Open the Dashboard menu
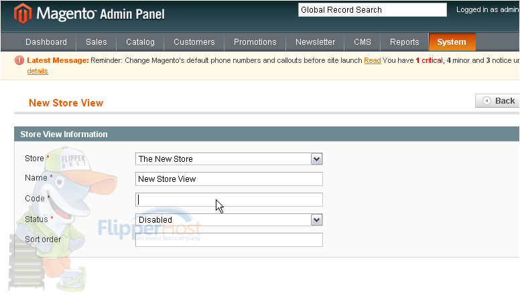520x301 pixels. (46, 42)
